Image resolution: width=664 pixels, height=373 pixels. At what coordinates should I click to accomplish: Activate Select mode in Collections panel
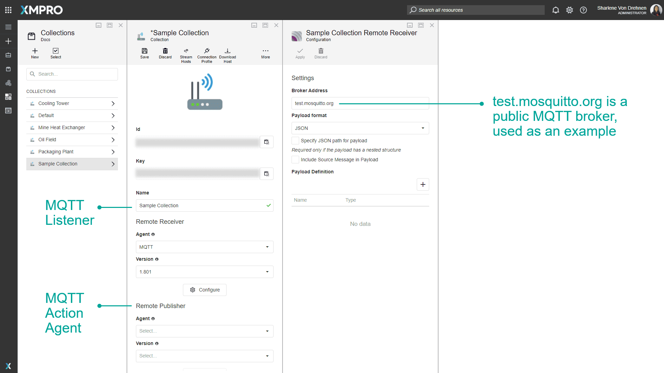[x=56, y=53]
